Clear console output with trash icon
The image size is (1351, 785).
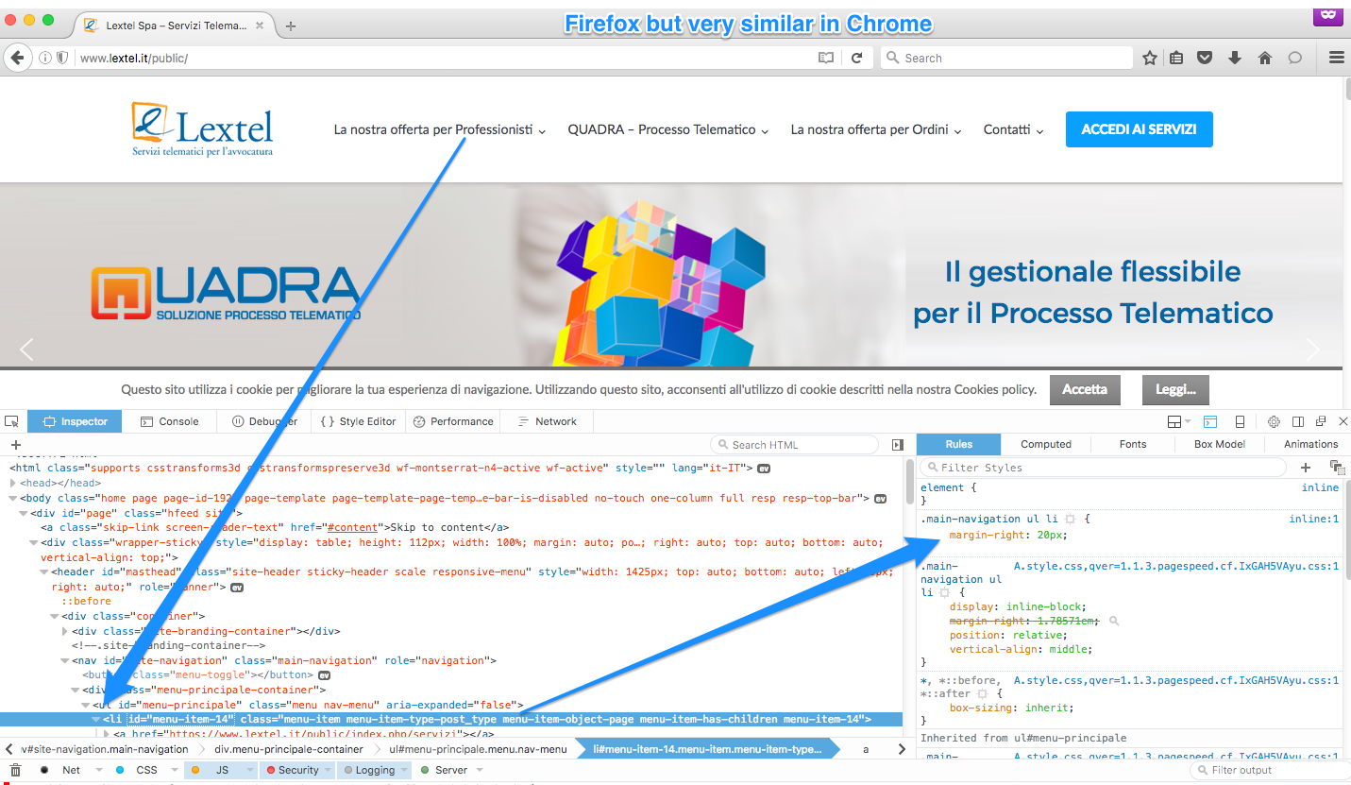16,770
